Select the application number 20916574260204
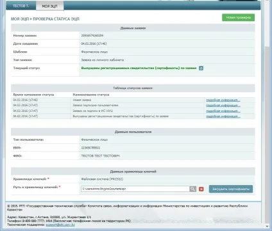Viewport: 272px width, 231px height. [x=92, y=35]
